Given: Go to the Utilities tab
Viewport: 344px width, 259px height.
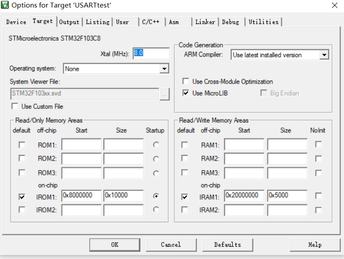Looking at the screenshot, I should coord(263,22).
